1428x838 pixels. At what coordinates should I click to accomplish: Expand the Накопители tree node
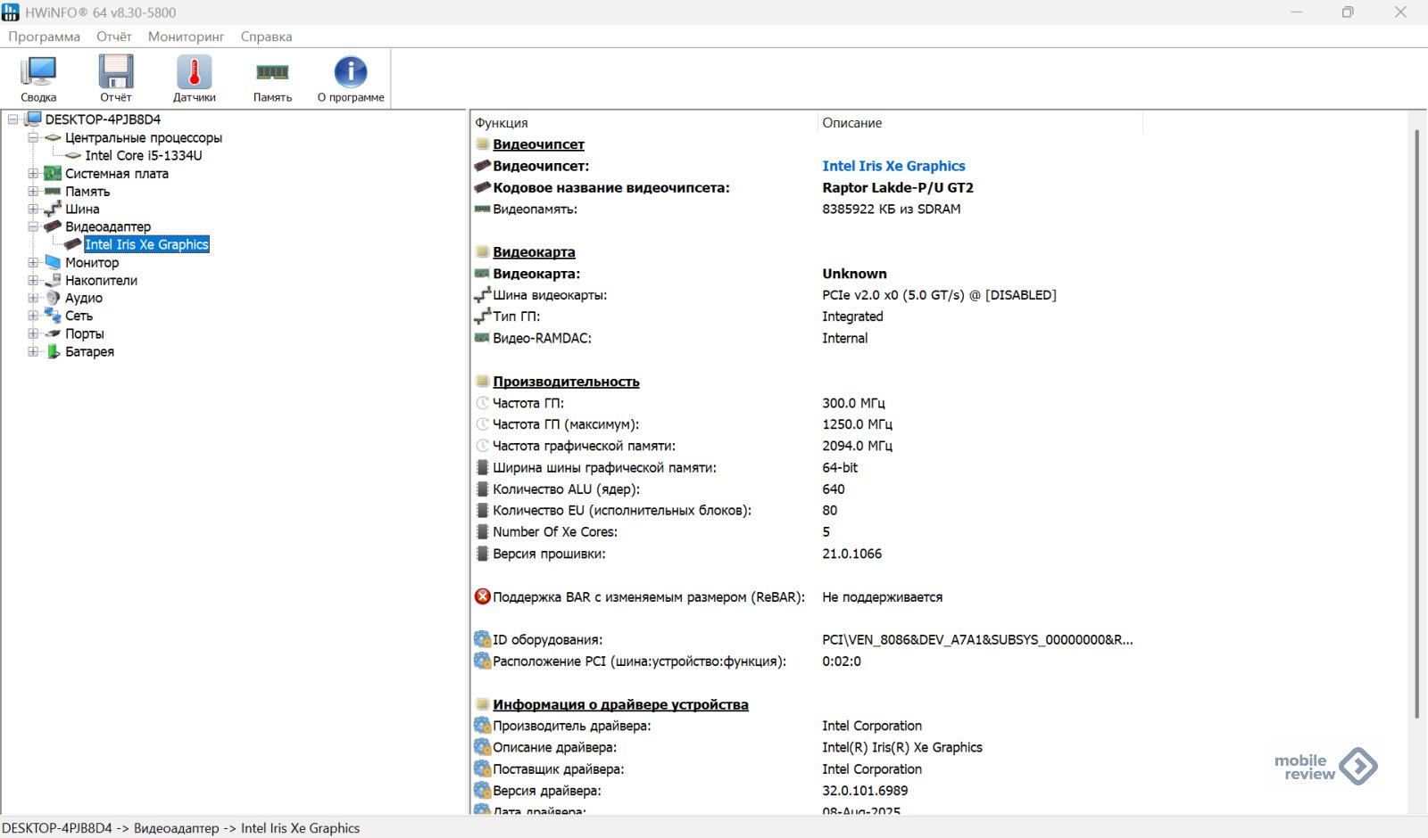point(33,280)
